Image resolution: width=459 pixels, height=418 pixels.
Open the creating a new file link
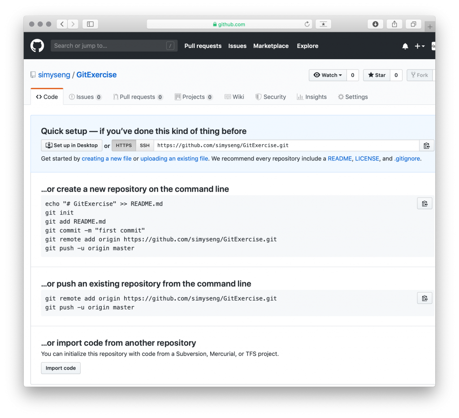tap(106, 158)
